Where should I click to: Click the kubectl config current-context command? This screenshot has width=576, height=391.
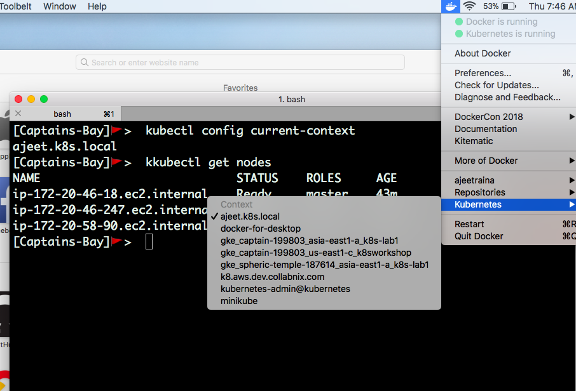pyautogui.click(x=250, y=131)
